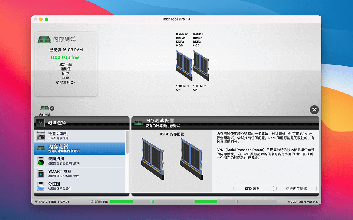Click 扩展三月 C- test step label
The width and height of the screenshot is (353, 220).
click(x=65, y=82)
